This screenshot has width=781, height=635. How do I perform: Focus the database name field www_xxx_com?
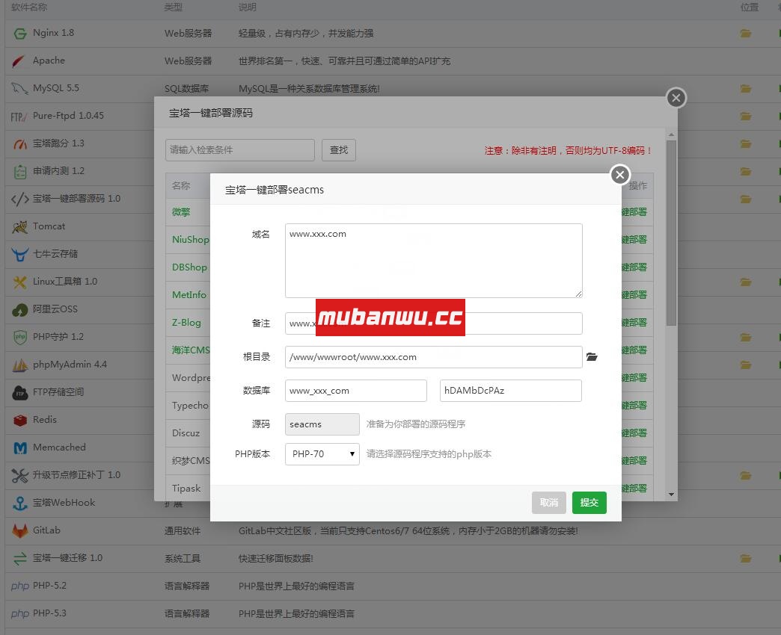click(355, 391)
